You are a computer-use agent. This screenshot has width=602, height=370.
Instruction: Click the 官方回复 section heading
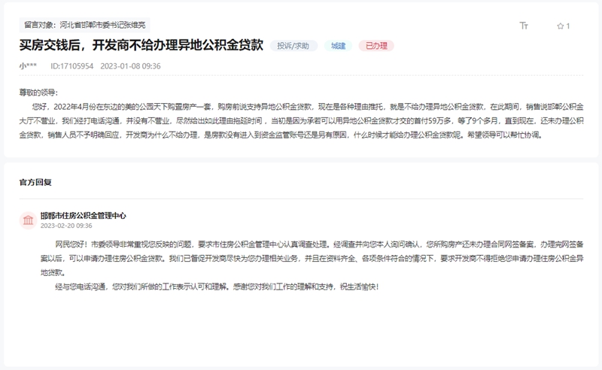(x=35, y=182)
